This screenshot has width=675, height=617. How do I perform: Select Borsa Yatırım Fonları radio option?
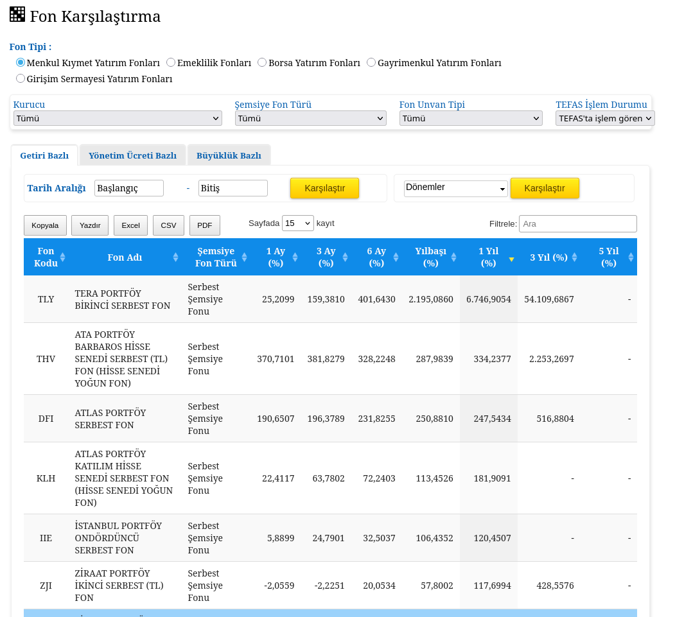(262, 62)
